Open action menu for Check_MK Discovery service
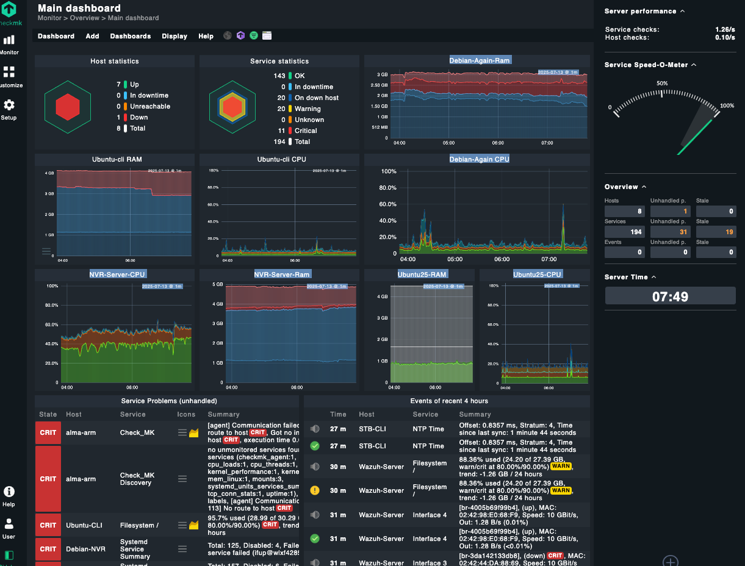The width and height of the screenshot is (745, 566). 182,479
